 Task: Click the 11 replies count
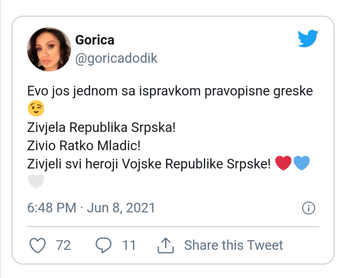point(129,245)
